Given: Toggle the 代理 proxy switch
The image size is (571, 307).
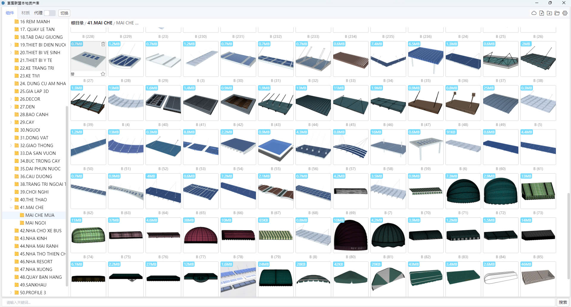Looking at the screenshot, I should (x=49, y=13).
